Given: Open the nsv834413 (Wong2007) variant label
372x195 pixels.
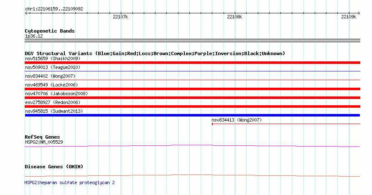Looking at the screenshot, I should tap(237, 120).
